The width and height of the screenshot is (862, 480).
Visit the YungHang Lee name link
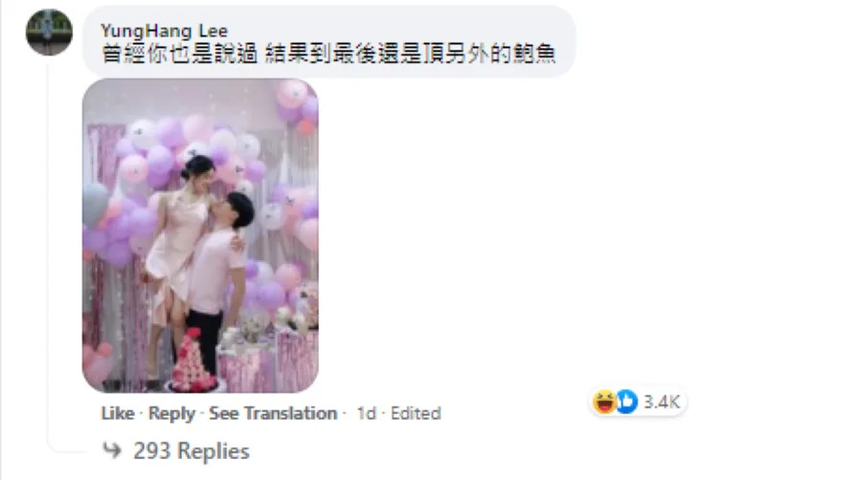tap(164, 31)
